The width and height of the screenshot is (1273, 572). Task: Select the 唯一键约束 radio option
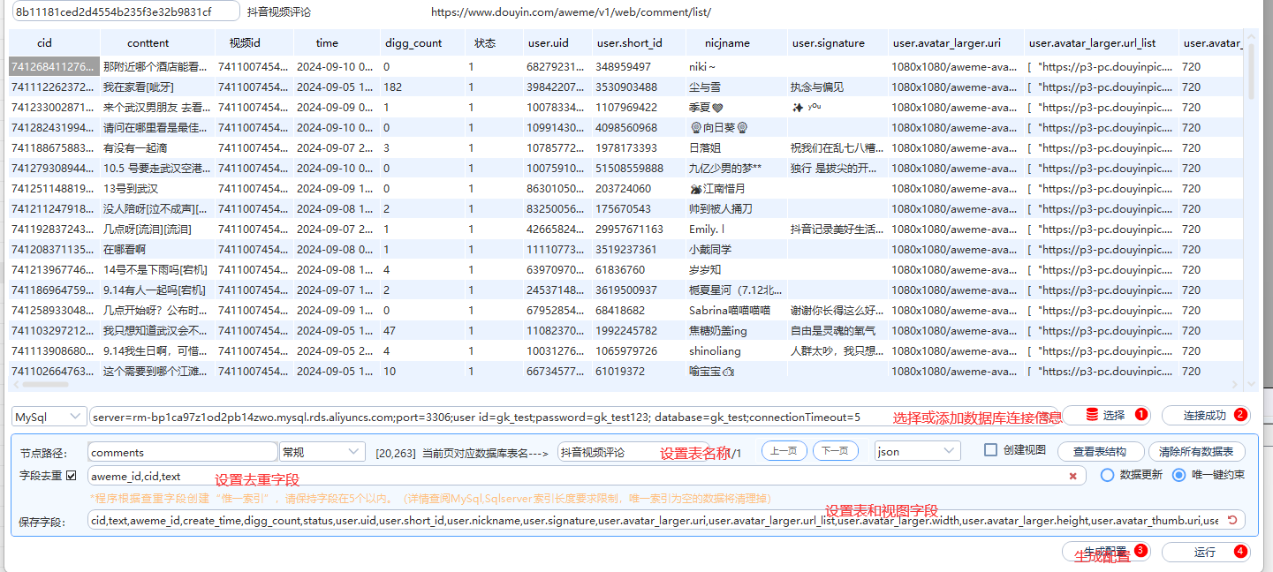click(x=1178, y=475)
